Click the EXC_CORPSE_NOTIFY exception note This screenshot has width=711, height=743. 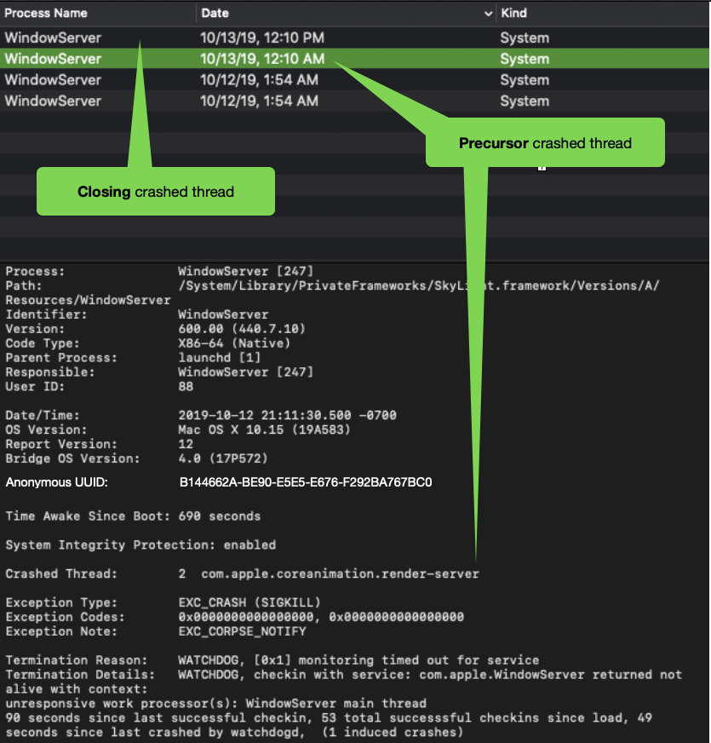click(242, 631)
